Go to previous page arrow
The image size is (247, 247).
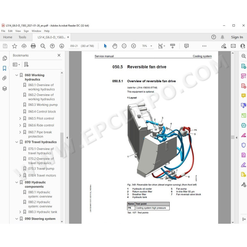tap(52, 46)
